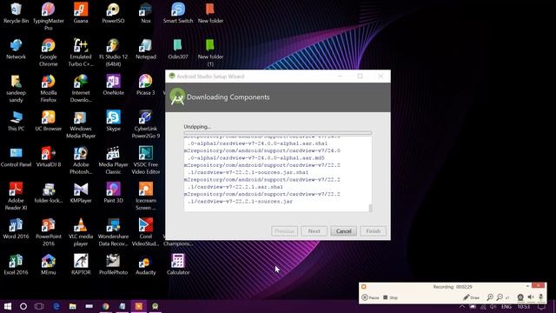The height and width of the screenshot is (313, 556).
Task: Open the Recycle Bin desktop icon
Action: pyautogui.click(x=16, y=13)
